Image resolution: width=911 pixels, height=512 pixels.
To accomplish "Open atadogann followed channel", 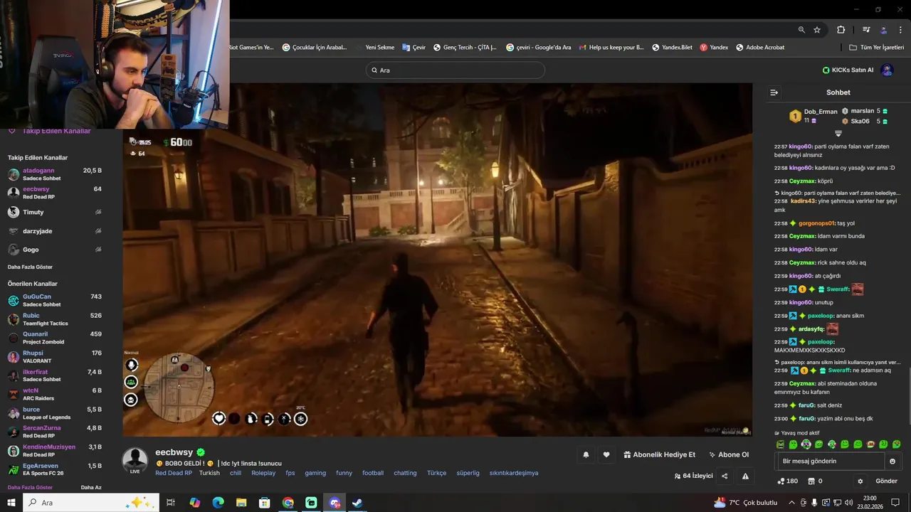I will 54,174.
